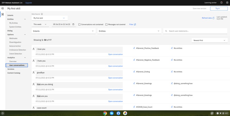The height and width of the screenshot is (116, 230).
Task: Select Autocorrection in the sidebar
Action: (15, 46)
